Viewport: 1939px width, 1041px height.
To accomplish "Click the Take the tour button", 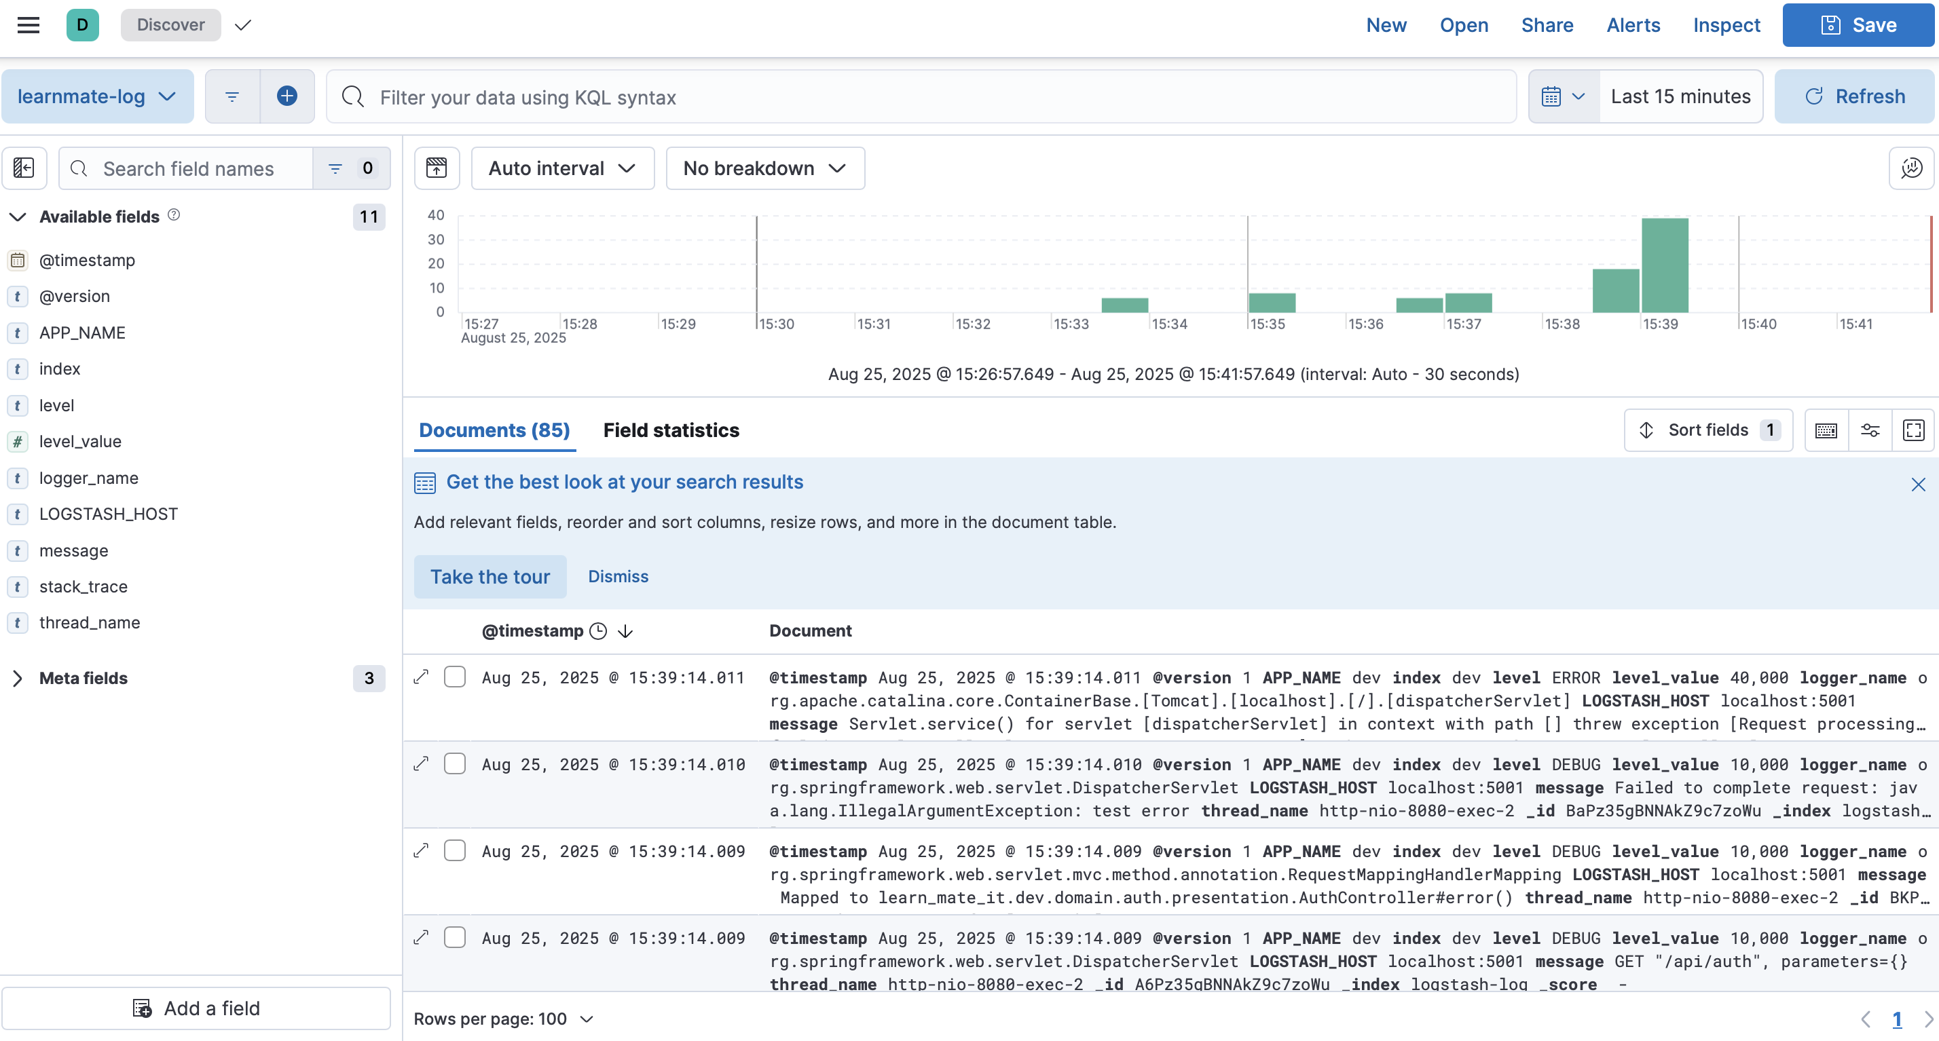I will coord(490,577).
